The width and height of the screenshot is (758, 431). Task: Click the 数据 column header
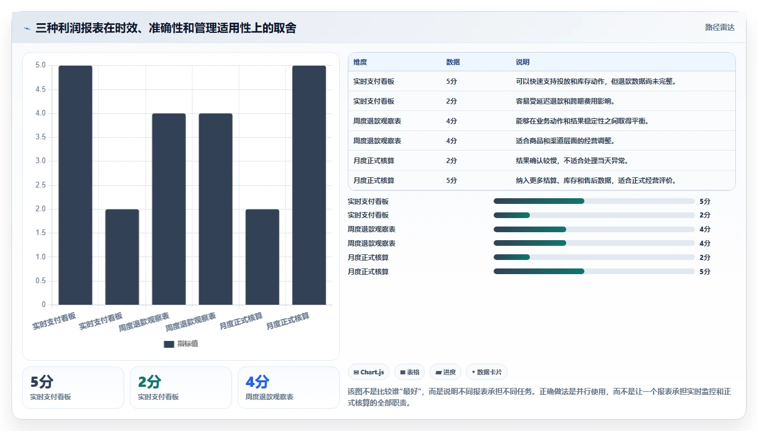click(x=453, y=62)
